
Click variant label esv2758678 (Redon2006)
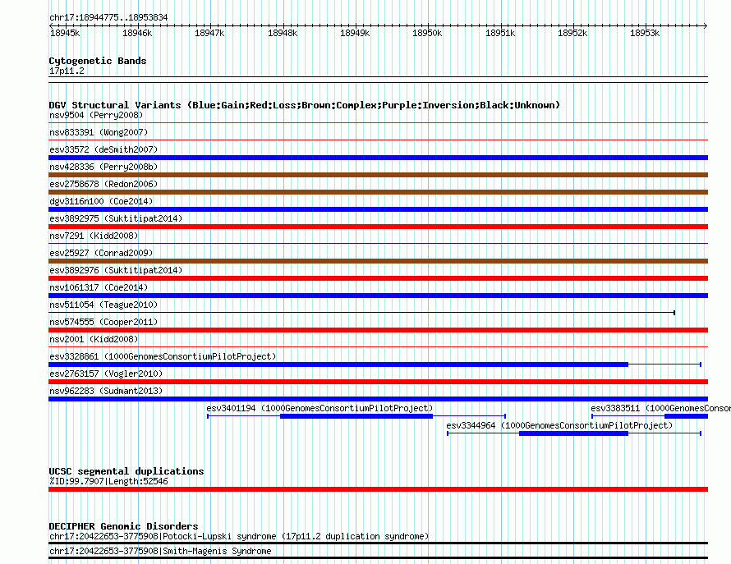click(103, 184)
